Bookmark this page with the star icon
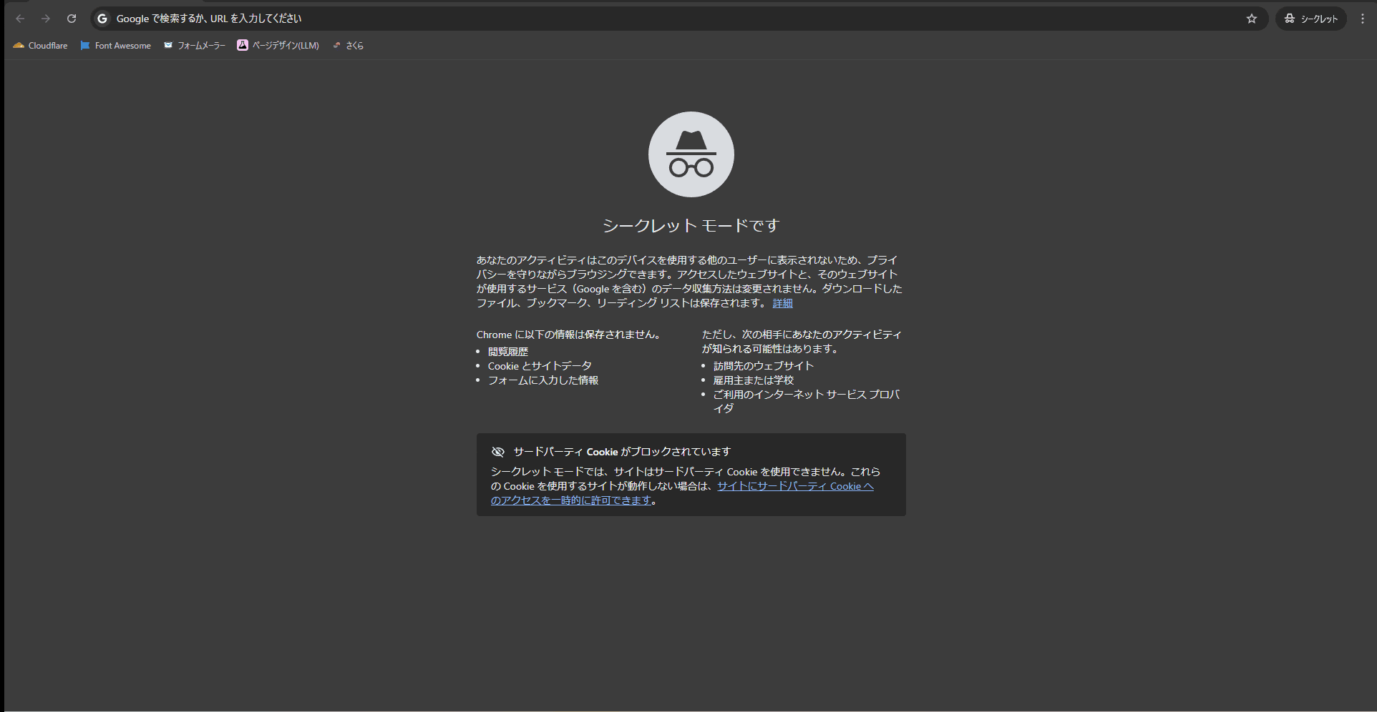Image resolution: width=1377 pixels, height=712 pixels. (x=1251, y=19)
